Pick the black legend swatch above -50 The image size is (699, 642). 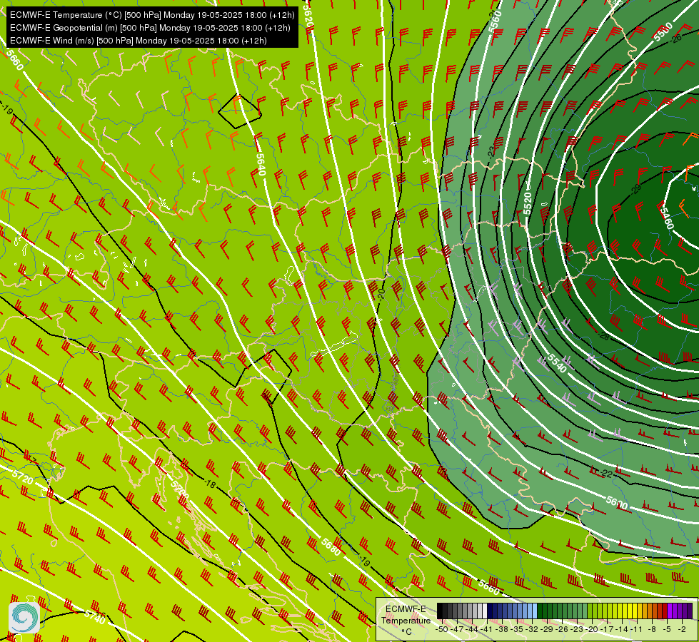(x=440, y=611)
